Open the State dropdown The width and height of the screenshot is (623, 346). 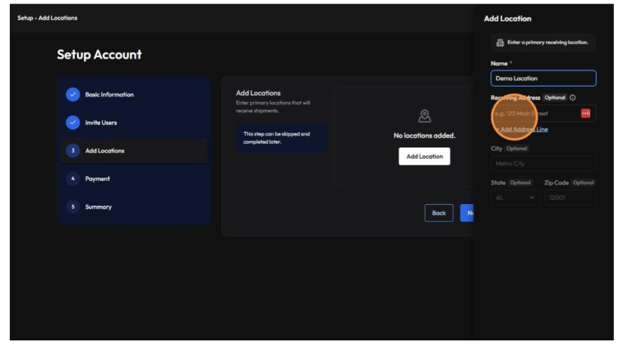(x=515, y=197)
